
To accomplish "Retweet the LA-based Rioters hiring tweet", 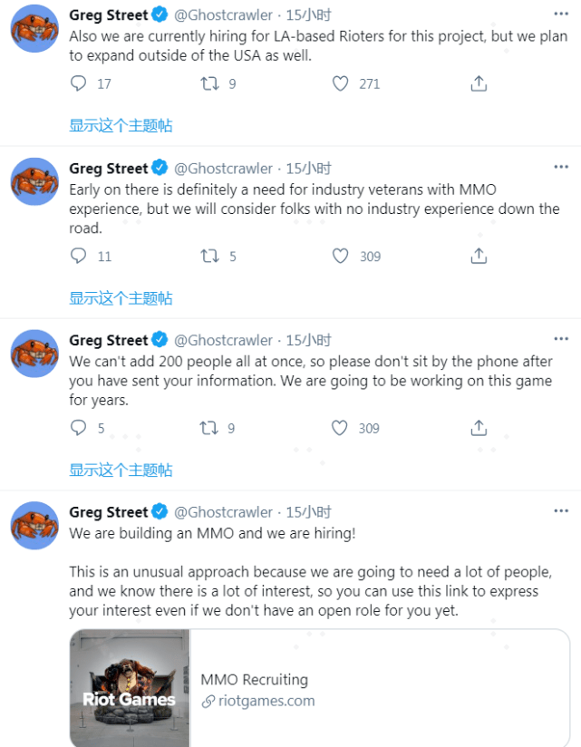I will [x=209, y=84].
